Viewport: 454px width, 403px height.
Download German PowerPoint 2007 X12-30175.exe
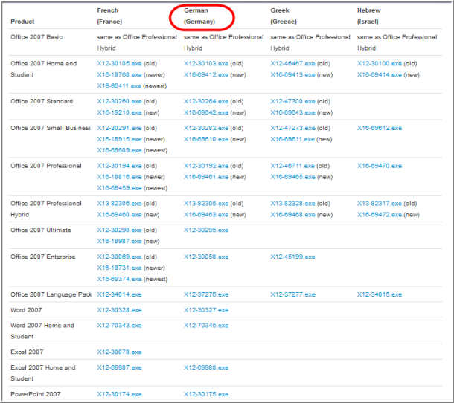(206, 394)
